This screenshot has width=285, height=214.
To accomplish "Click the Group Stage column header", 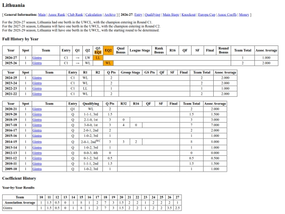I will pyautogui.click(x=130, y=72).
